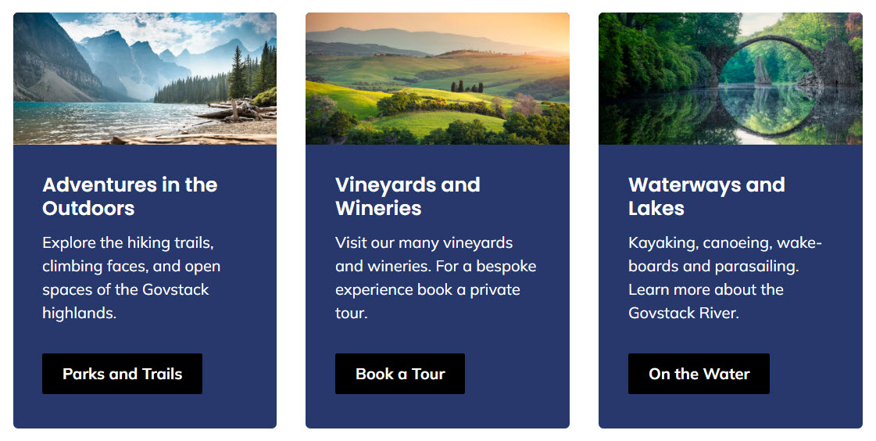Select the rolling green hills photo
Image resolution: width=876 pixels, height=441 pixels.
click(x=438, y=79)
